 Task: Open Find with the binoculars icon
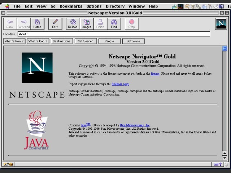tap(114, 24)
